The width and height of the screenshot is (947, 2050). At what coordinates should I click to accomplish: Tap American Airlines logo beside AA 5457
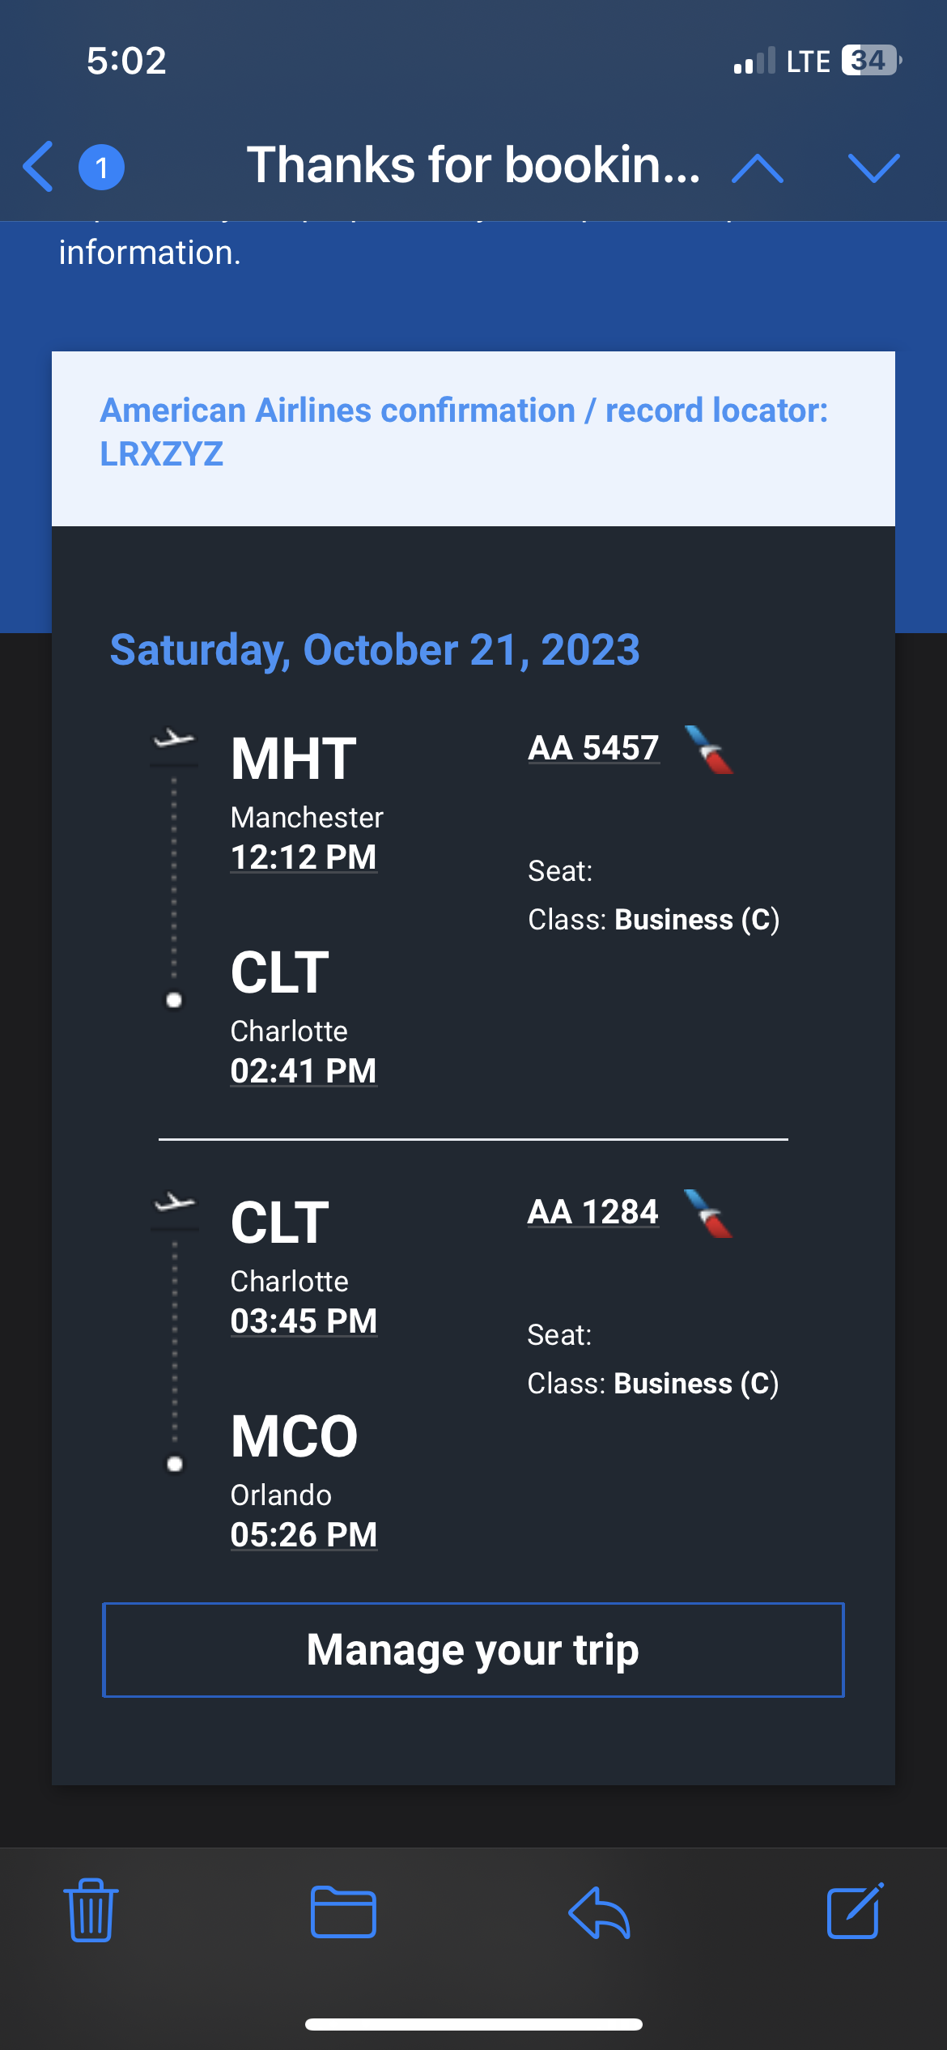(x=709, y=750)
